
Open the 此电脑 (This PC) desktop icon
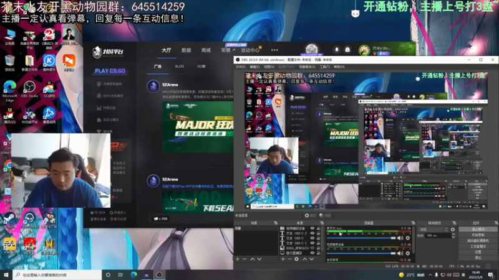coord(9,37)
